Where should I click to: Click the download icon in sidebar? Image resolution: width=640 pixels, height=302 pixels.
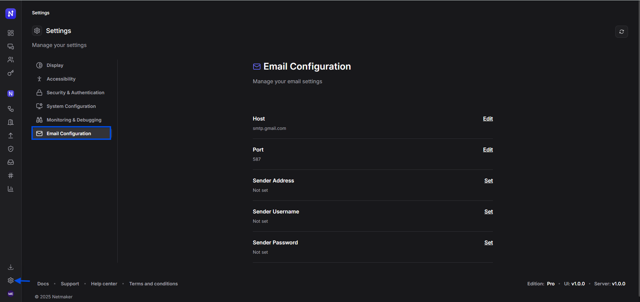coord(11,267)
